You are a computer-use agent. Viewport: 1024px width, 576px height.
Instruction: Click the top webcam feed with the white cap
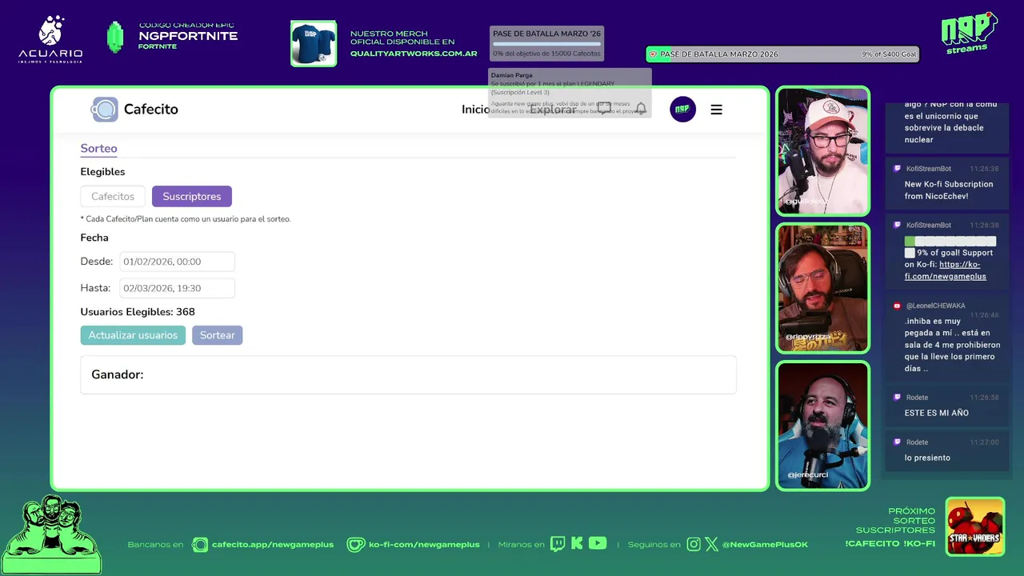click(x=822, y=151)
